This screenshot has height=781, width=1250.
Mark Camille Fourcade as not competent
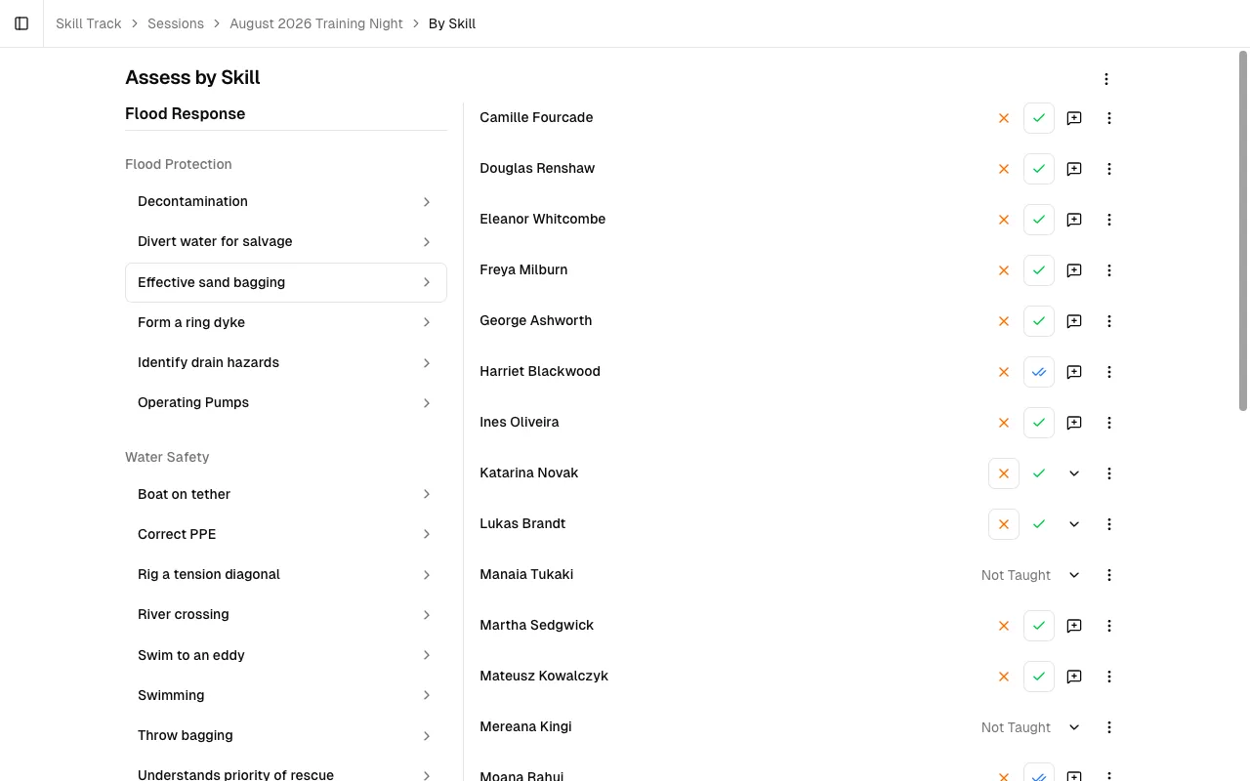pos(1004,118)
